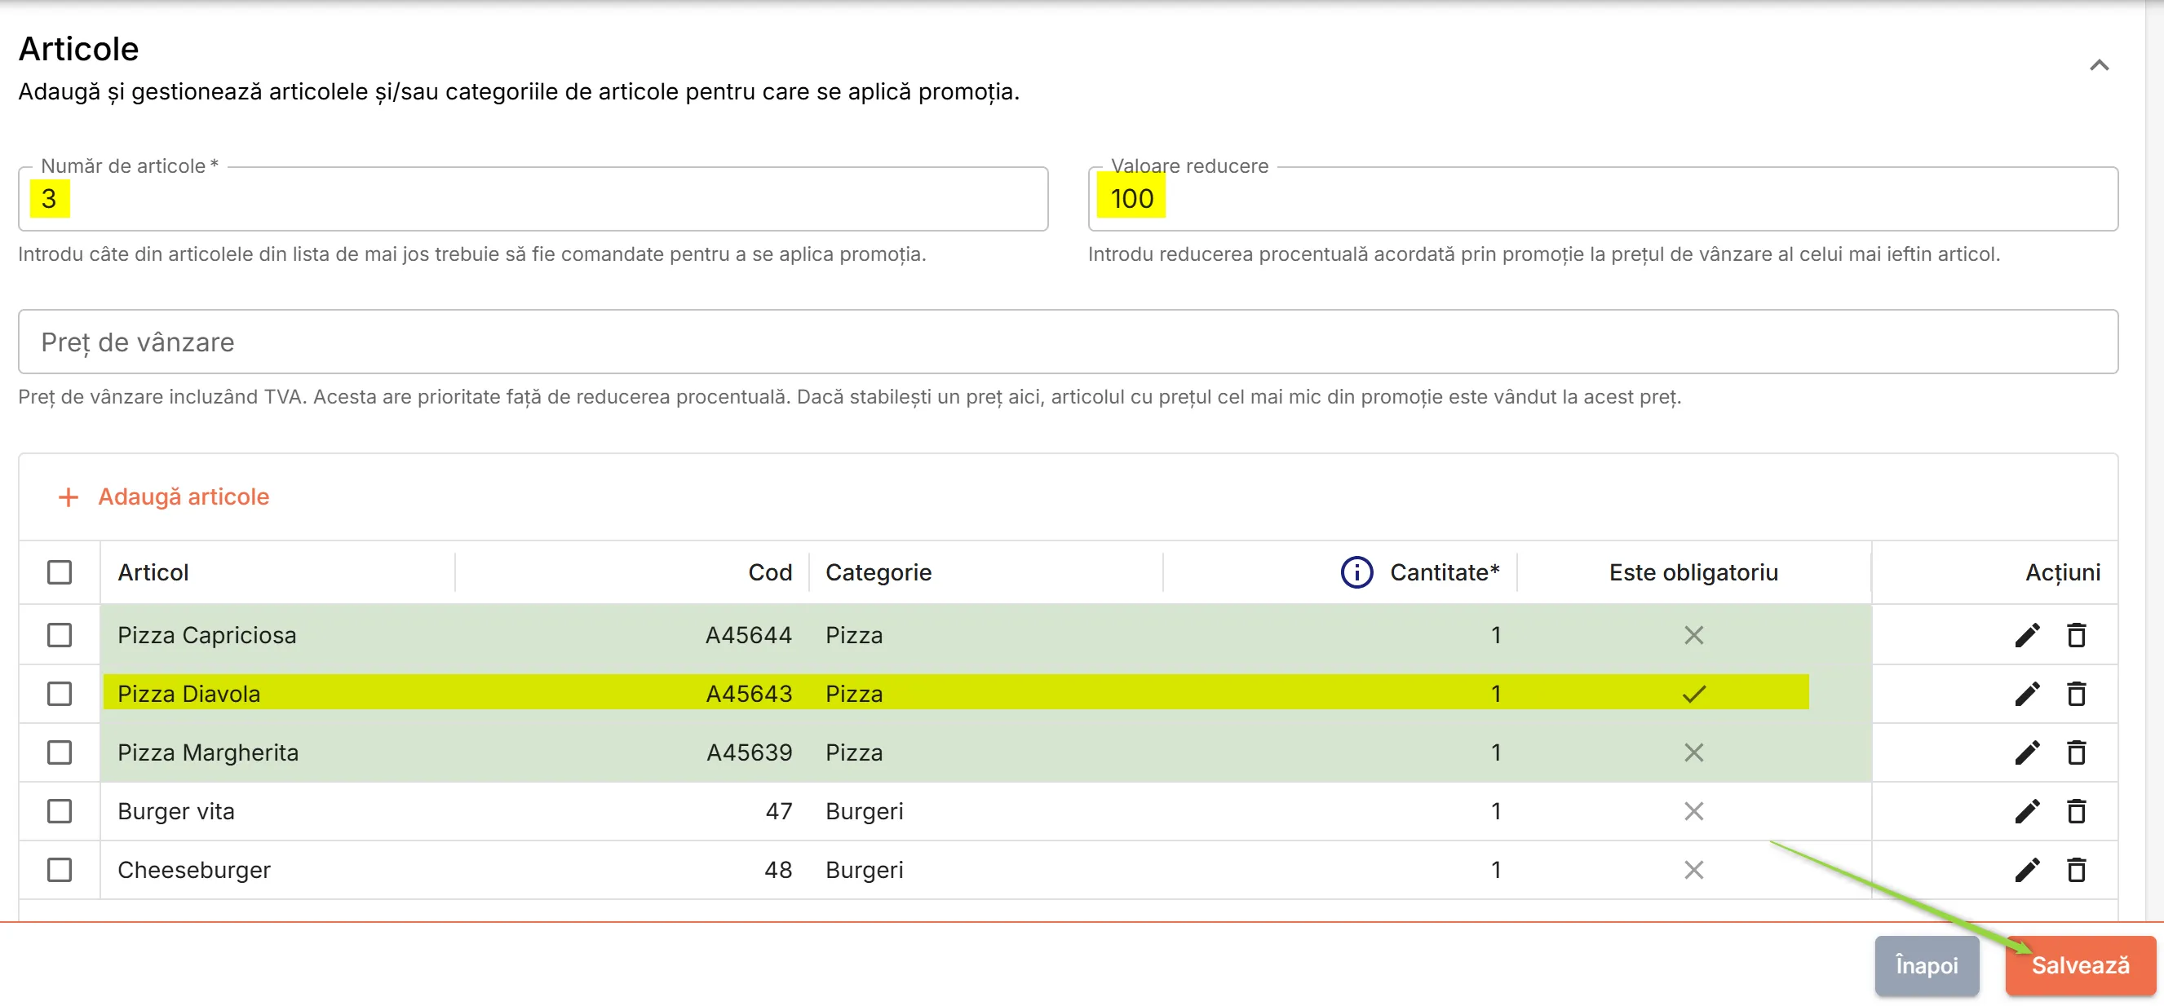Screen dimensions: 2164x1006
Task: Go back with the Înapoi button
Action: point(1927,967)
